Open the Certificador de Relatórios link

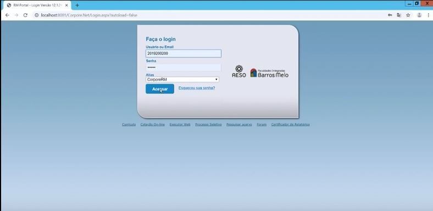(x=290, y=125)
